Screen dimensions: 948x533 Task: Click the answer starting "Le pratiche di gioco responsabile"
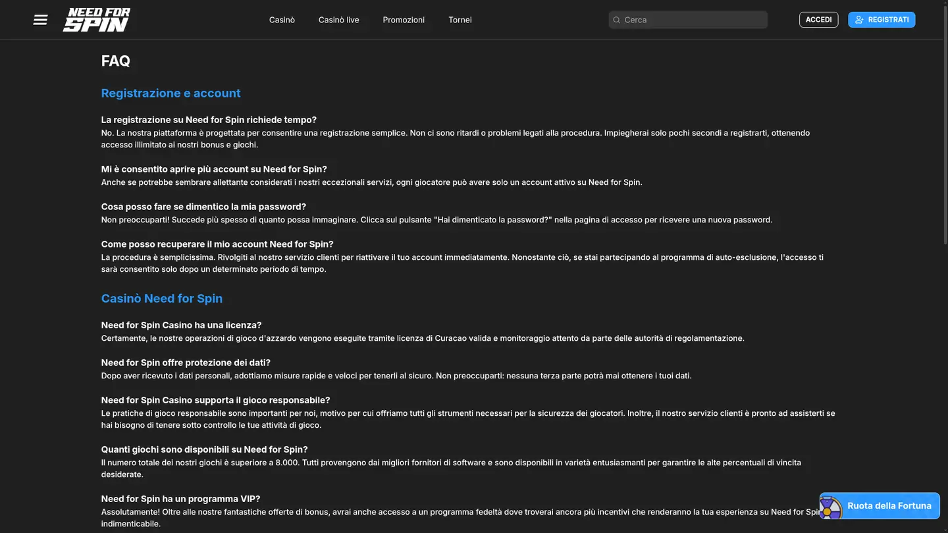point(468,419)
